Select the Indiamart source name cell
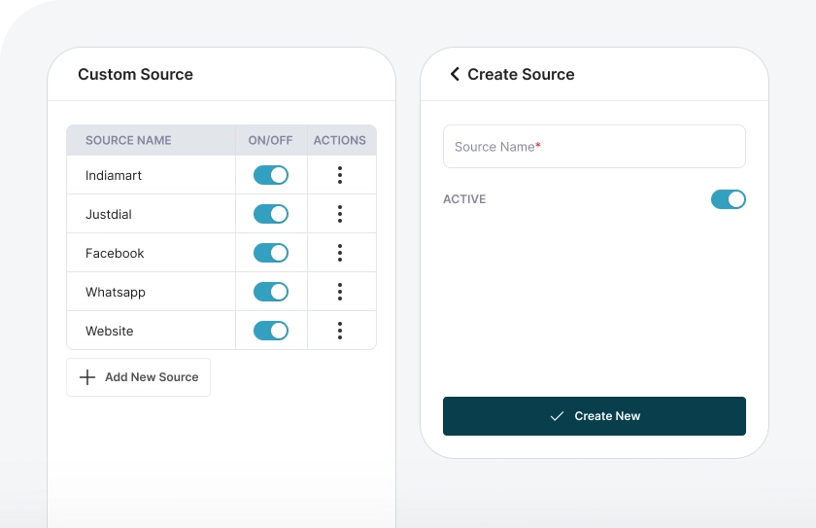816x528 pixels. click(x=114, y=175)
